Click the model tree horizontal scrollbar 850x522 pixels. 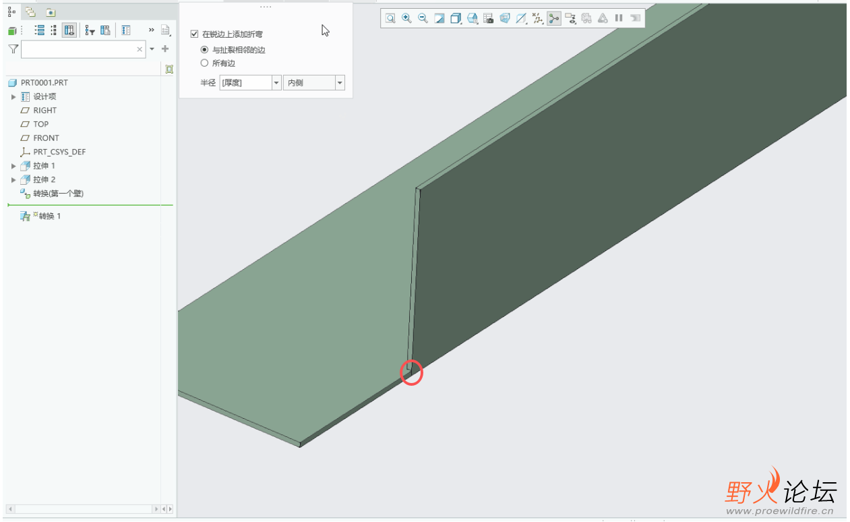pyautogui.click(x=84, y=509)
